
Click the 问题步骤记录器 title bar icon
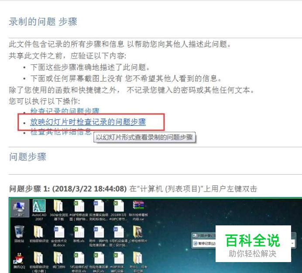[195, 235]
